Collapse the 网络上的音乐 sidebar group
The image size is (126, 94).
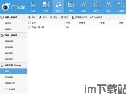[14, 35]
